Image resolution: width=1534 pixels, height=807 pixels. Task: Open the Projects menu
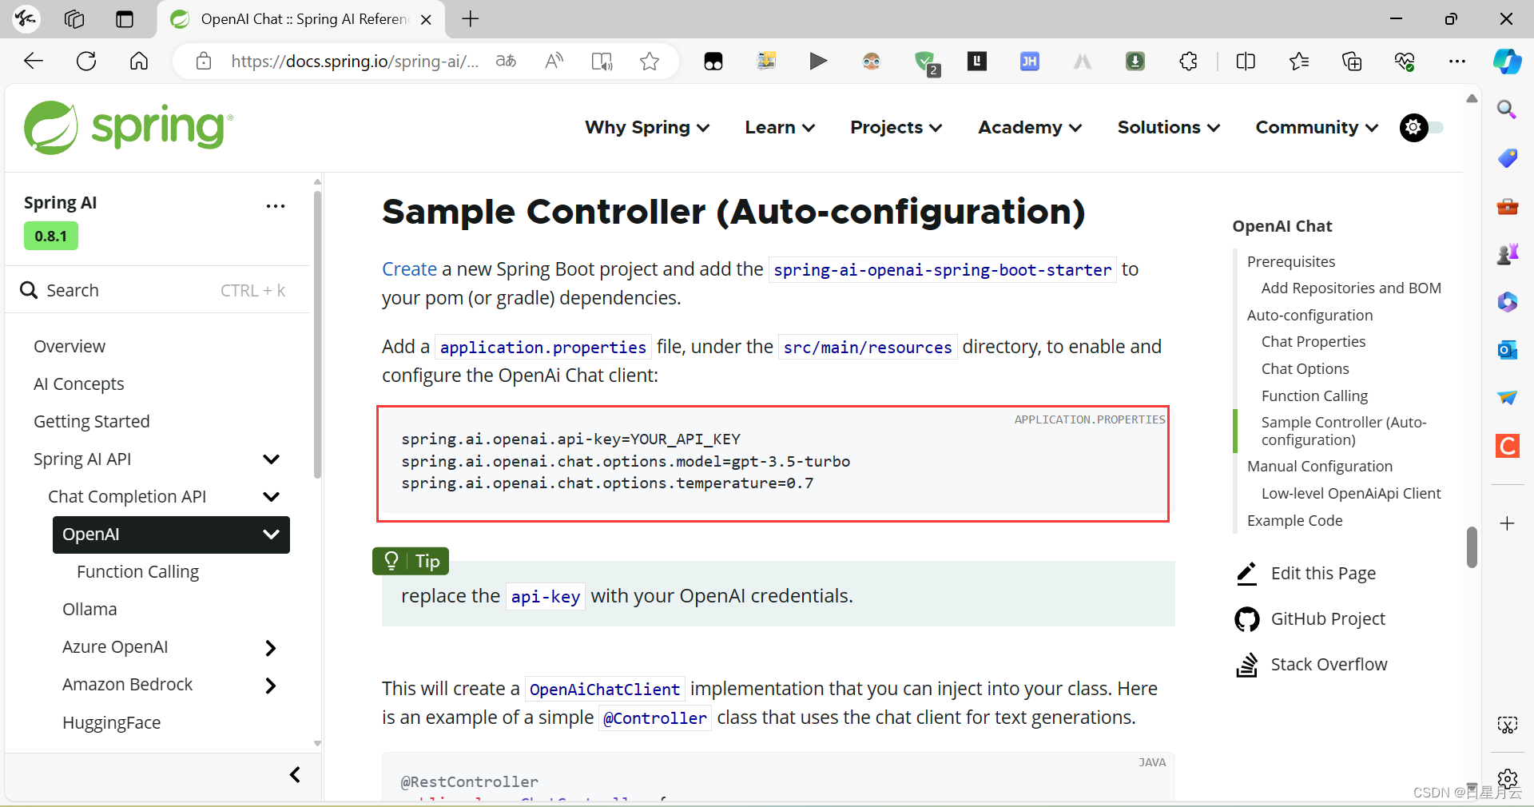pos(896,127)
